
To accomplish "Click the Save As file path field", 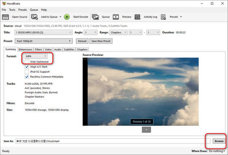I will pyautogui.click(x=113, y=141).
